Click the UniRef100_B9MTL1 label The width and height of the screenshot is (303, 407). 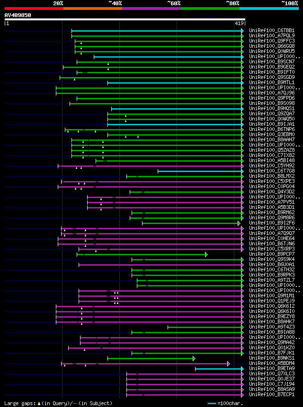[272, 83]
